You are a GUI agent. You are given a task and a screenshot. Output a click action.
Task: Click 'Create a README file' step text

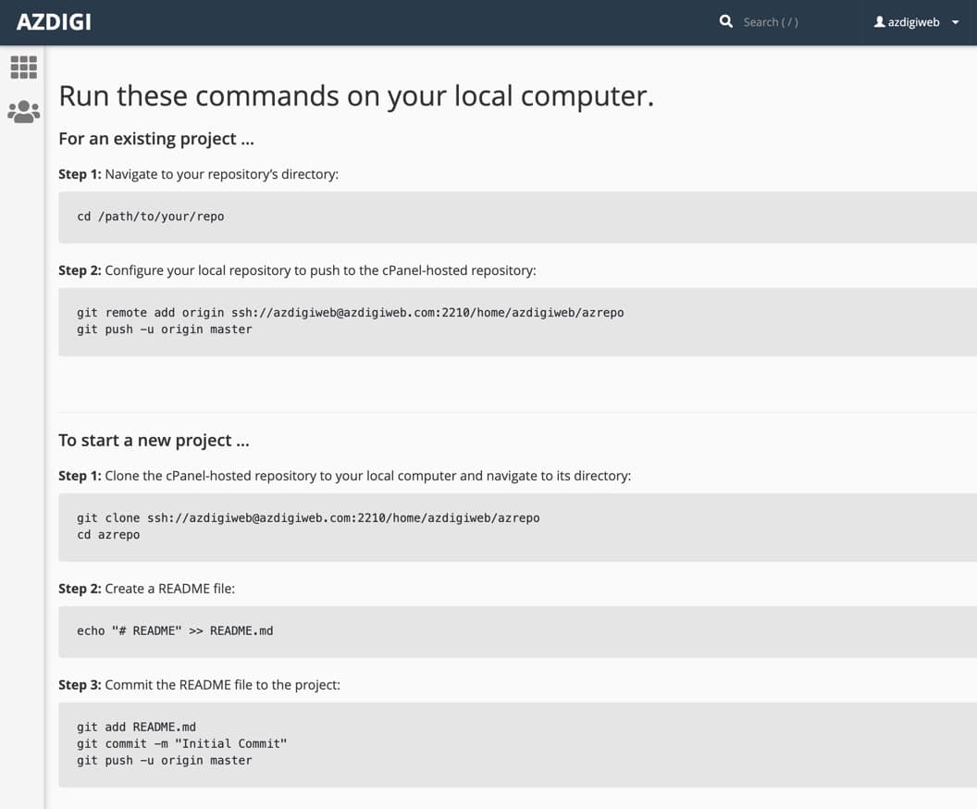(x=169, y=589)
